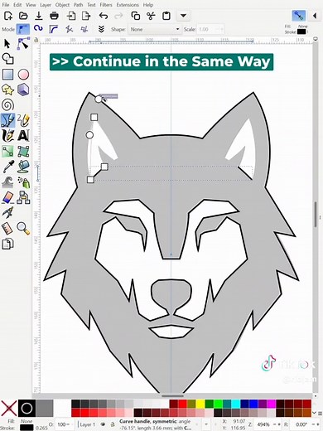Viewport: 323px width, 431px height.
Task: Click the Export icon
Action: pyautogui.click(x=86, y=16)
